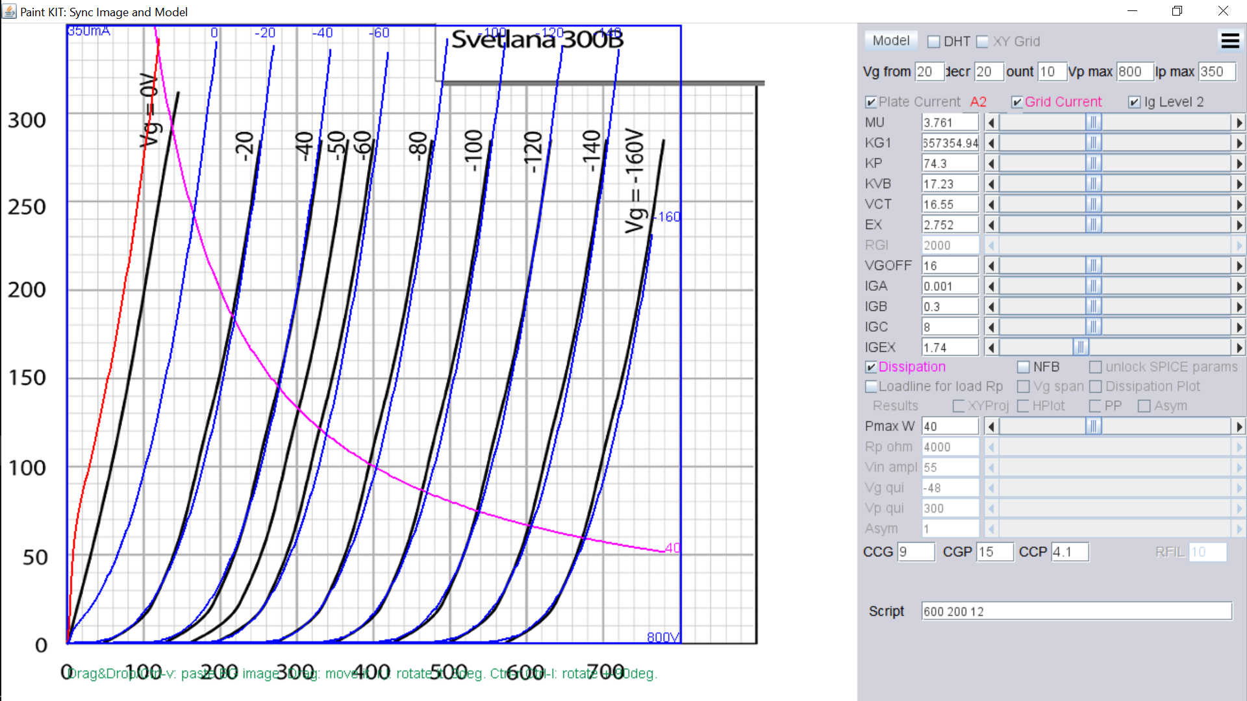Click the MU value field 3.761

[950, 123]
